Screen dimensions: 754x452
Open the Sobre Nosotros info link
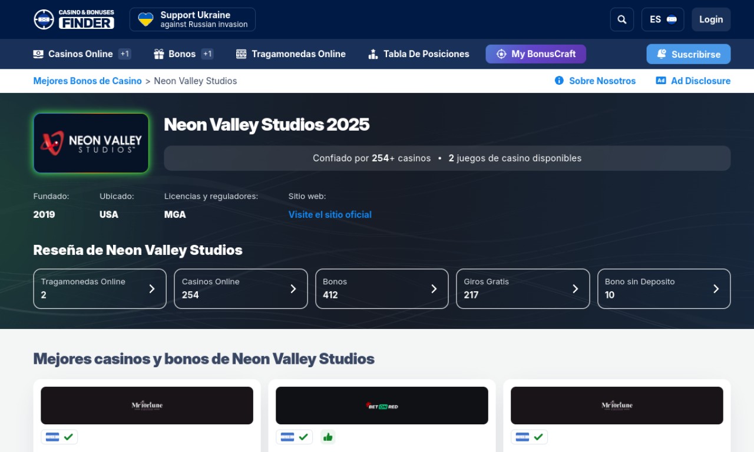(595, 81)
